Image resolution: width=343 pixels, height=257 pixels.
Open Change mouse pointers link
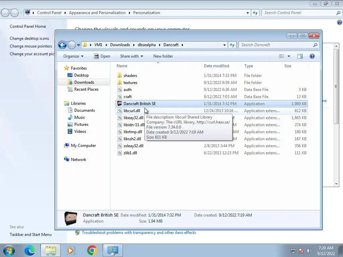coord(31,46)
